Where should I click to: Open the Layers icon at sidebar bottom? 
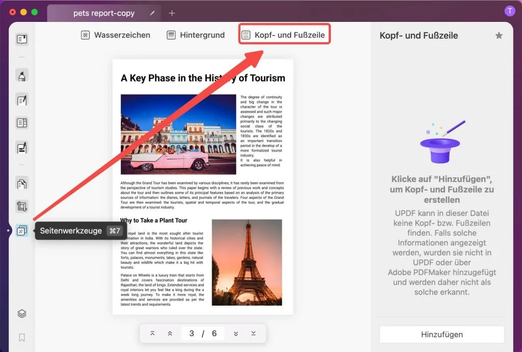point(22,314)
